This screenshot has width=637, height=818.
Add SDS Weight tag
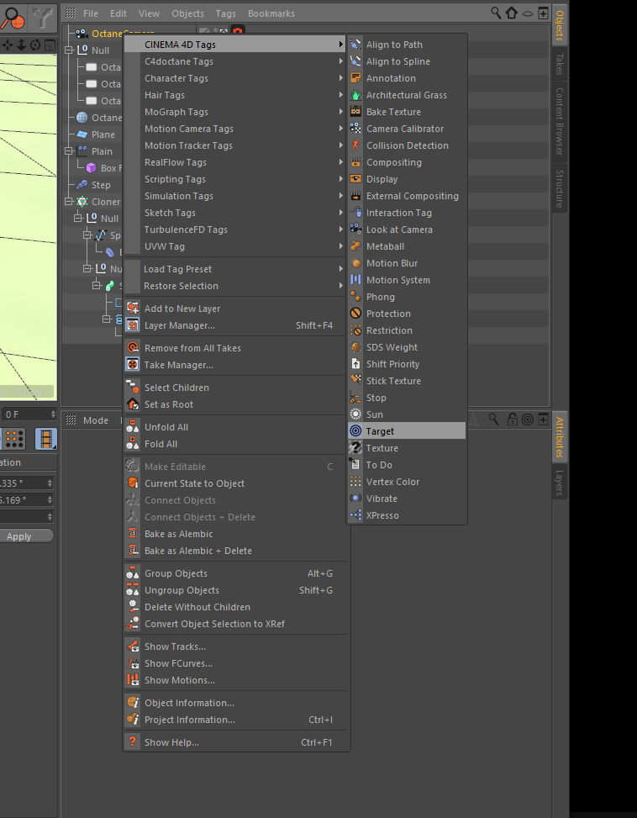[407, 347]
